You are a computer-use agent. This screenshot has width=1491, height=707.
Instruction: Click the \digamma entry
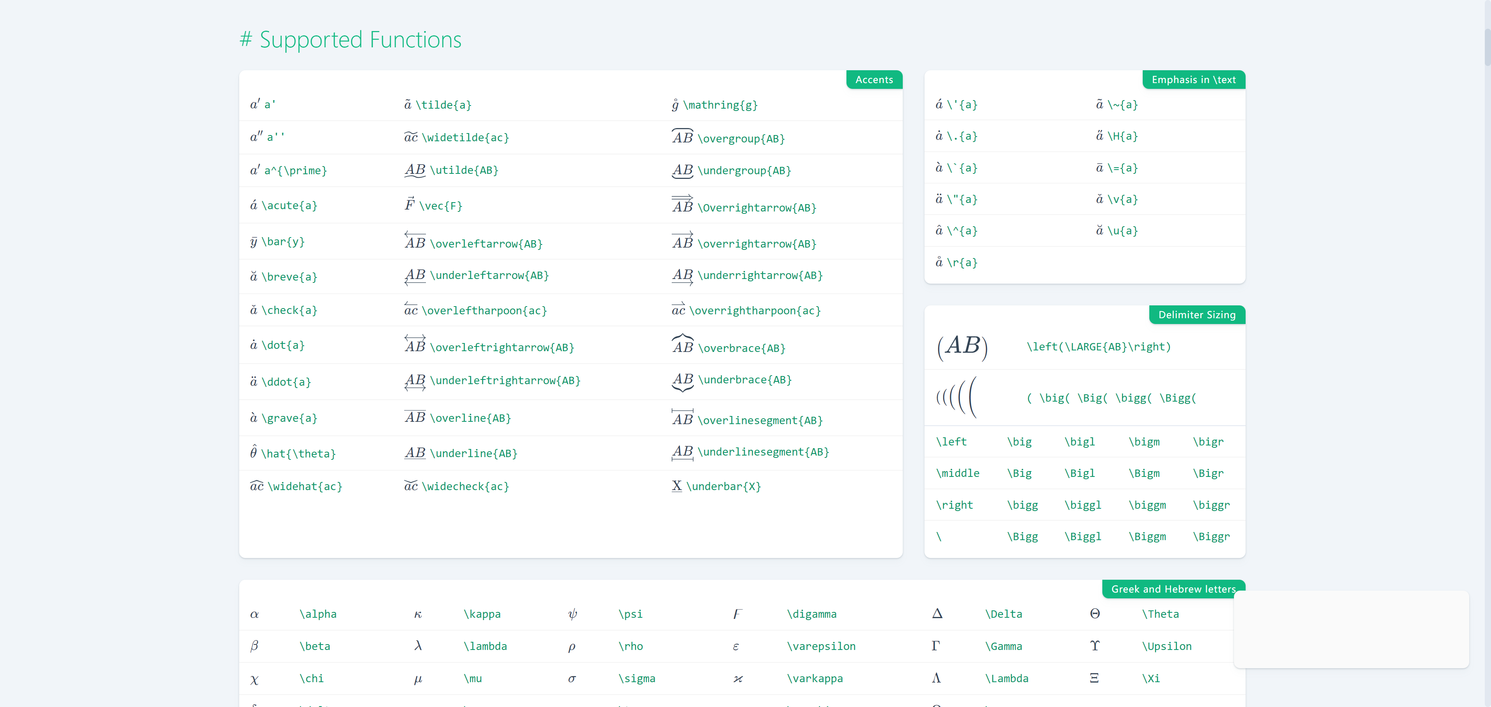coord(812,614)
